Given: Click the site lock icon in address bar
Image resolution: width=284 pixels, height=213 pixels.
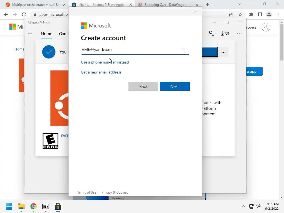Looking at the screenshot, I should 35,14.
